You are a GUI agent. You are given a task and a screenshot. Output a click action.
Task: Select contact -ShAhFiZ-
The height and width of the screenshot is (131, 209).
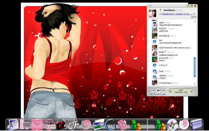pyautogui.click(x=172, y=77)
